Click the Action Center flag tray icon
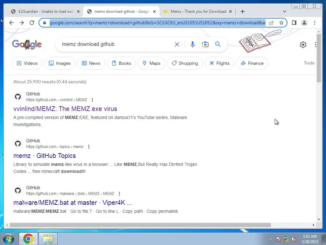Screen dimensions: 326x245 279,239
